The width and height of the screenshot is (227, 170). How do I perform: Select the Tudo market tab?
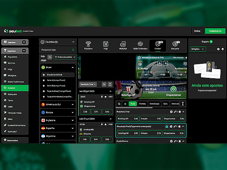click(133, 104)
